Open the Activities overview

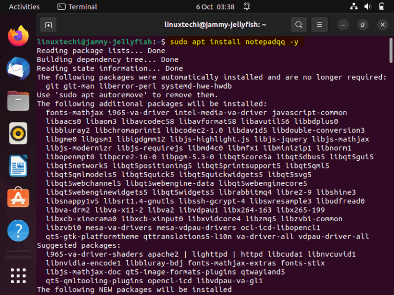pos(24,7)
